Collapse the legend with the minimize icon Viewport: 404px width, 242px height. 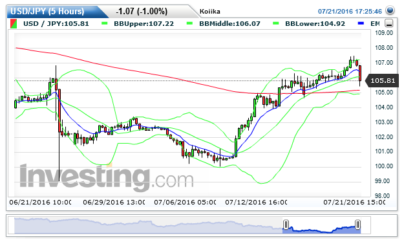(x=388, y=23)
